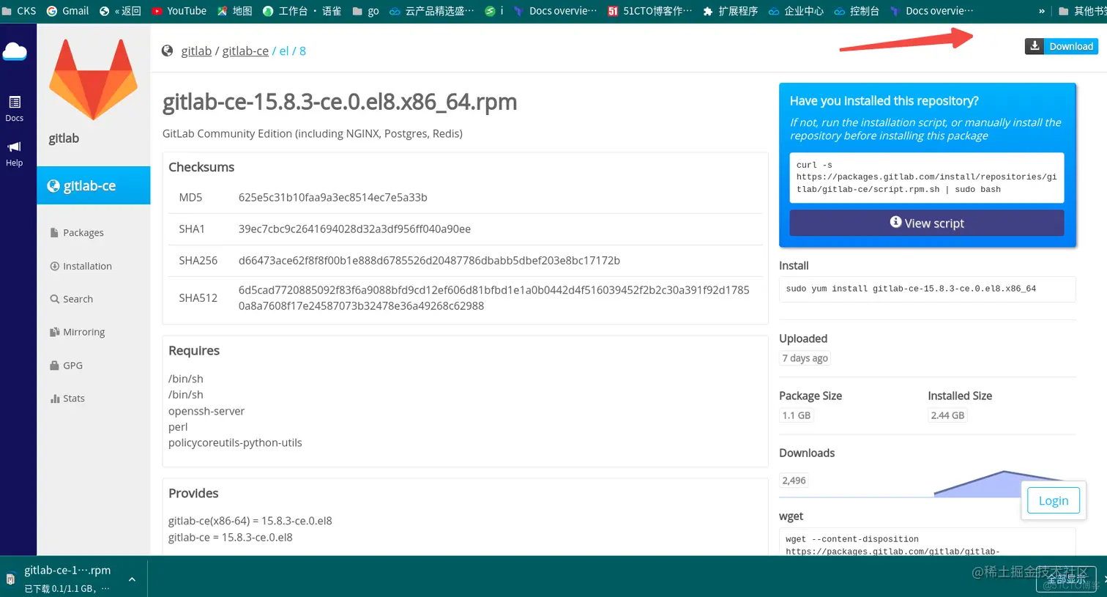Open Help in the left sidebar
The image size is (1107, 597).
pos(15,154)
